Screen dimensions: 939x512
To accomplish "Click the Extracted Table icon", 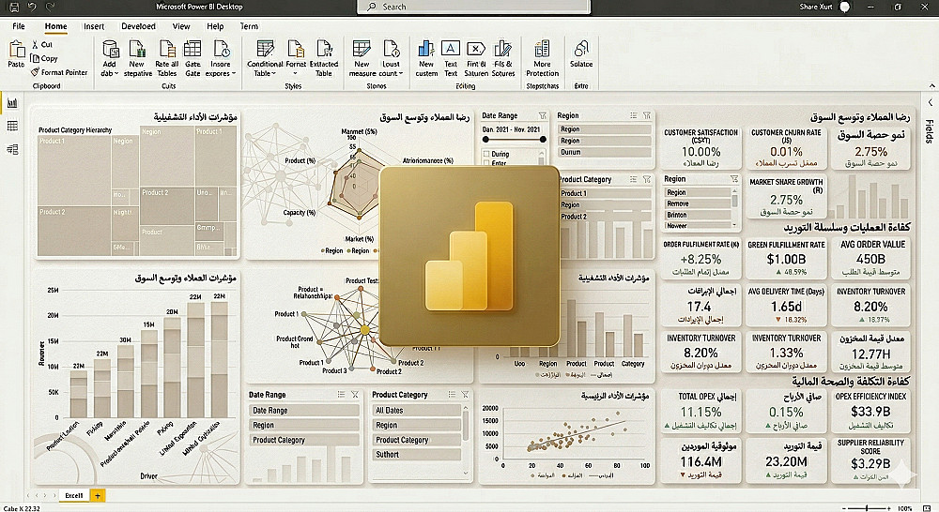I will pos(324,49).
